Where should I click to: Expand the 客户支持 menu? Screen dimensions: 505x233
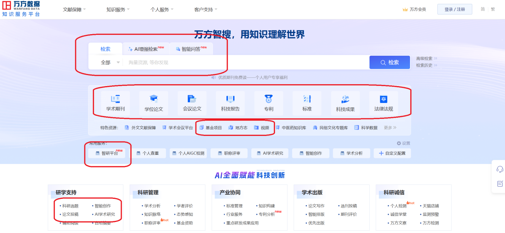click(206, 9)
